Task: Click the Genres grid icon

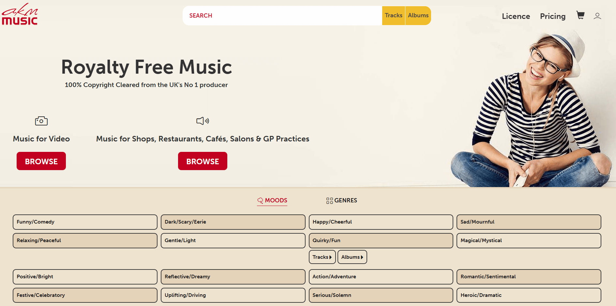Action: (x=329, y=201)
